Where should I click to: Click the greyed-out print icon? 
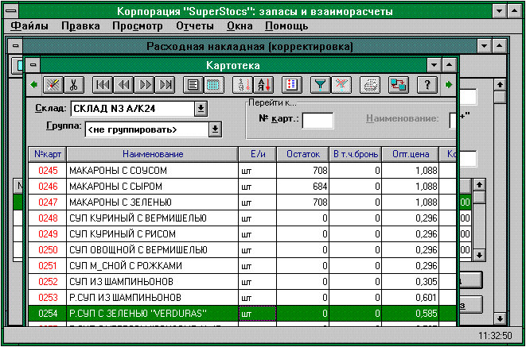(370, 85)
